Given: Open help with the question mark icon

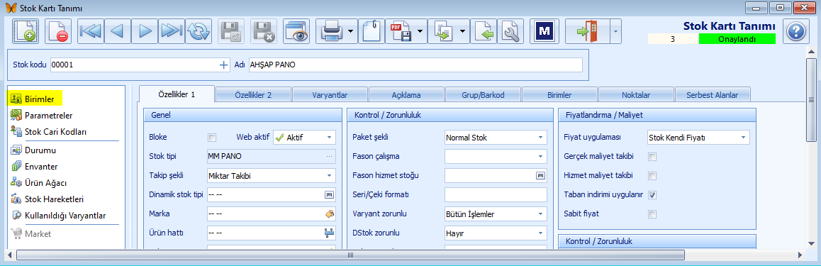Looking at the screenshot, I should point(796,31).
